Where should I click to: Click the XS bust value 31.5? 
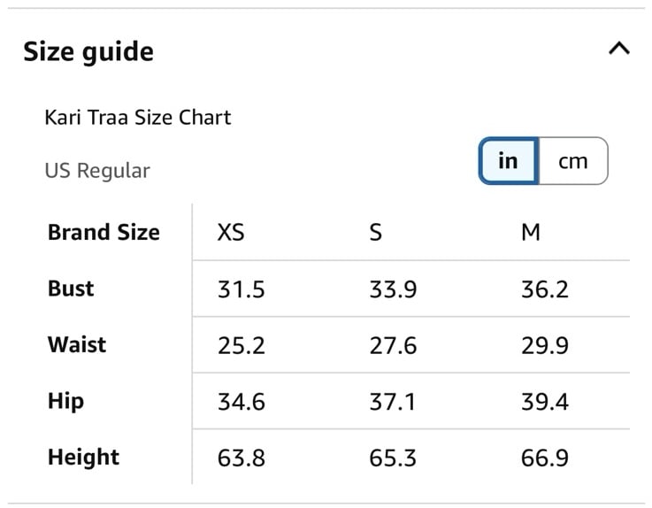pos(242,289)
